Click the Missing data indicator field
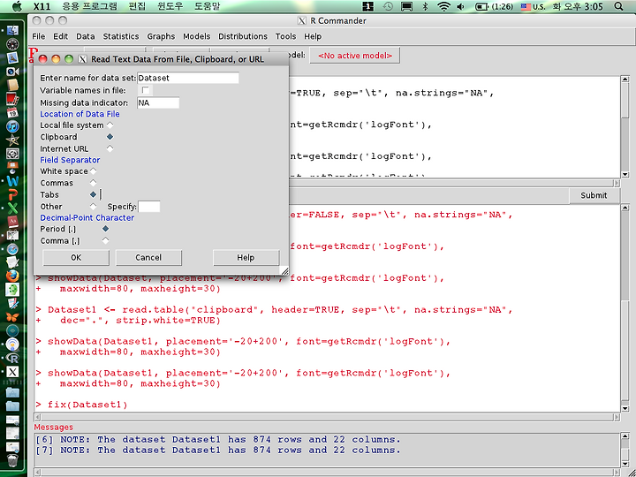 pyautogui.click(x=158, y=102)
